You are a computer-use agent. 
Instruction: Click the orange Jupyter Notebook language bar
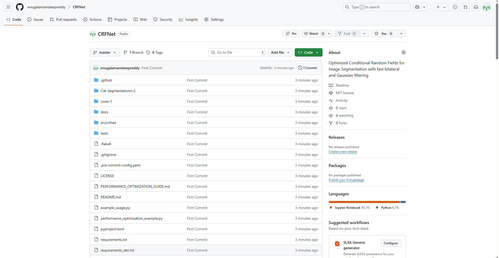364,202
